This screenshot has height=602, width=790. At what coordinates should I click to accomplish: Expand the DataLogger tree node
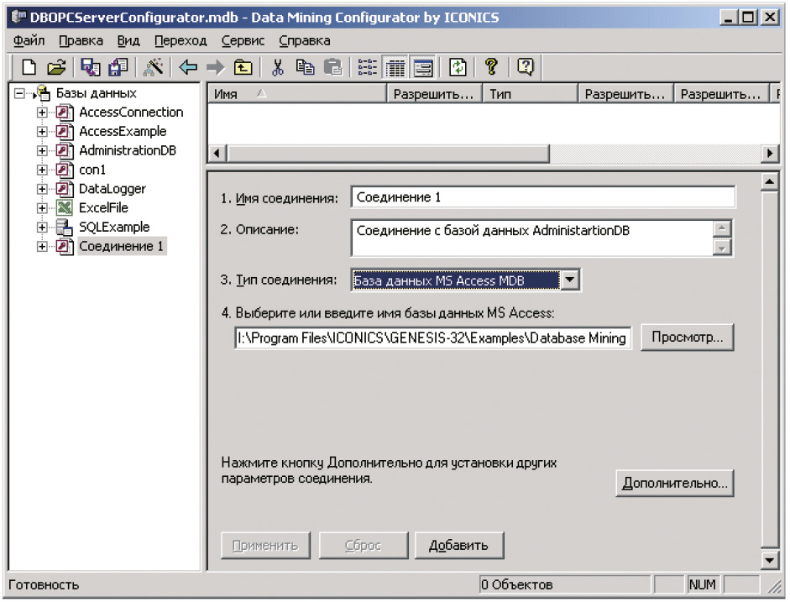point(42,190)
